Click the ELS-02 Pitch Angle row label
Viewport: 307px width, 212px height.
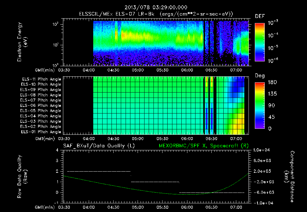(40, 127)
